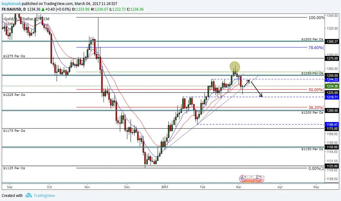This screenshot has height=201, width=341.
Task: Click the $1125 Per Oz annotation
Action: [x=14, y=168]
